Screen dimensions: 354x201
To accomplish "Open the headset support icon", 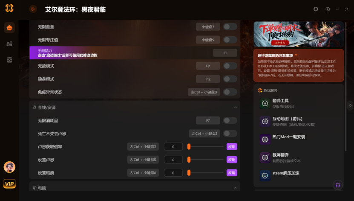I will click(x=338, y=185).
